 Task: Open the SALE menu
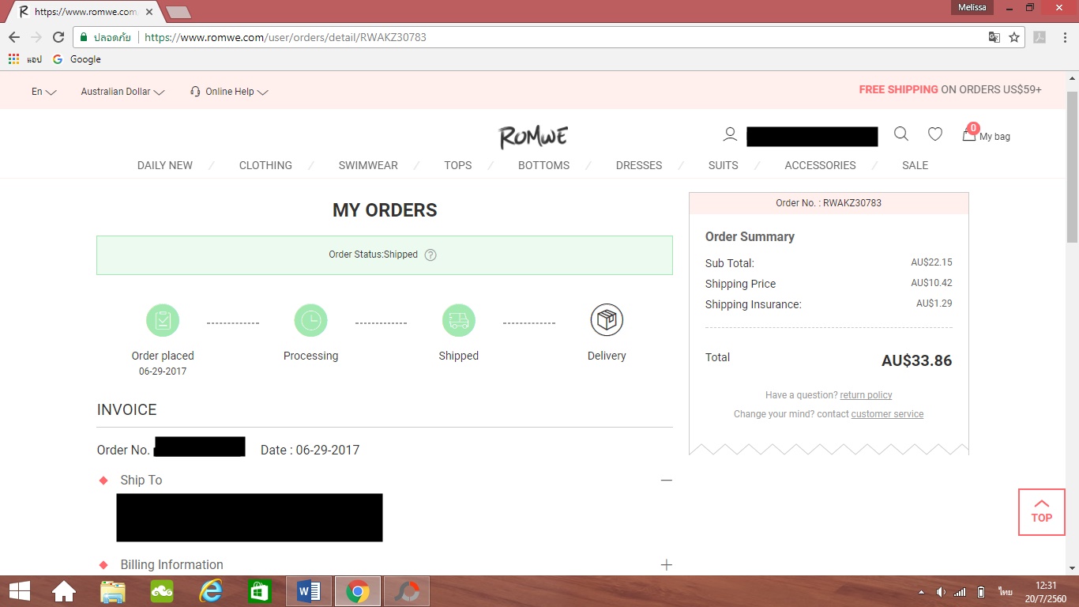[x=915, y=165]
